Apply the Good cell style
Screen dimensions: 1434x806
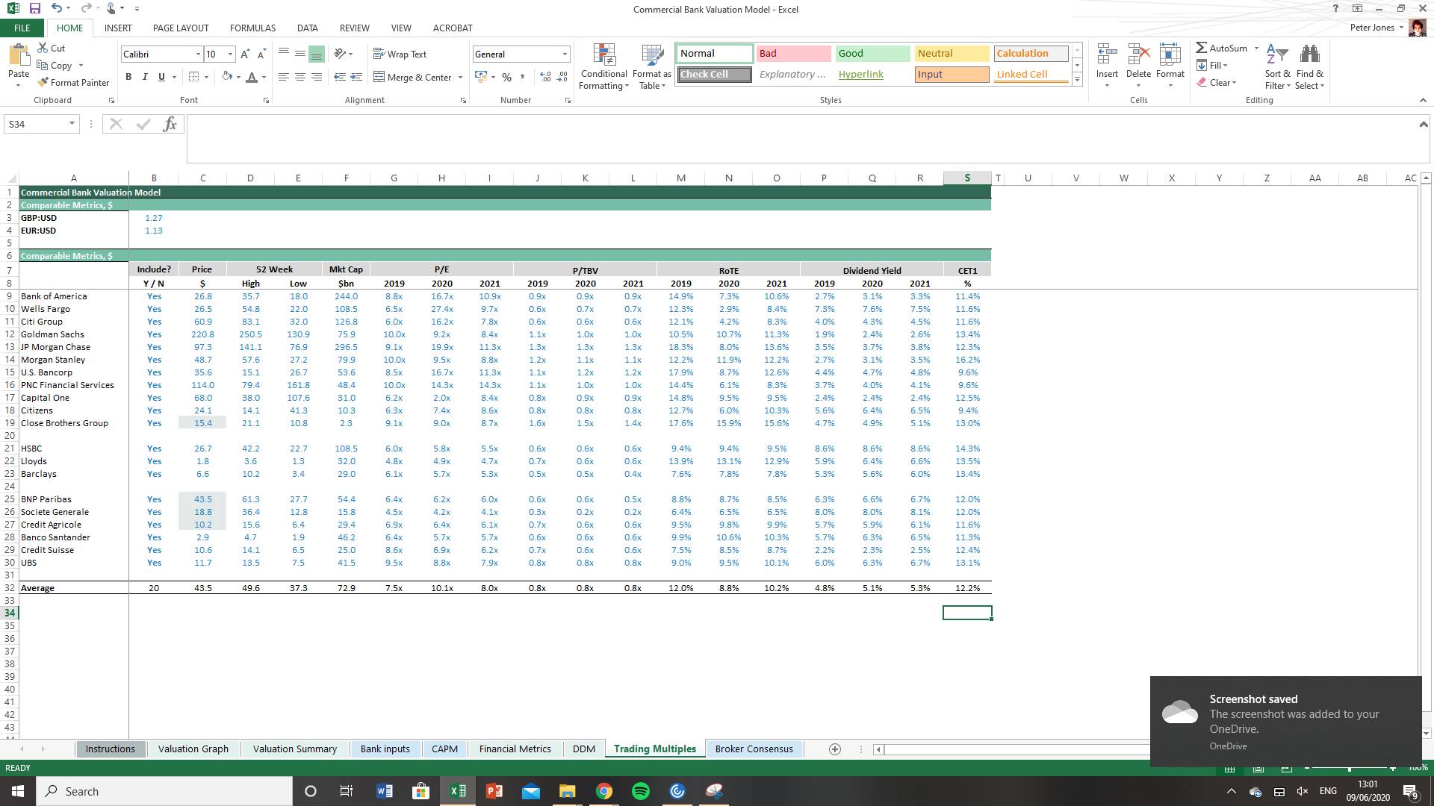872,53
